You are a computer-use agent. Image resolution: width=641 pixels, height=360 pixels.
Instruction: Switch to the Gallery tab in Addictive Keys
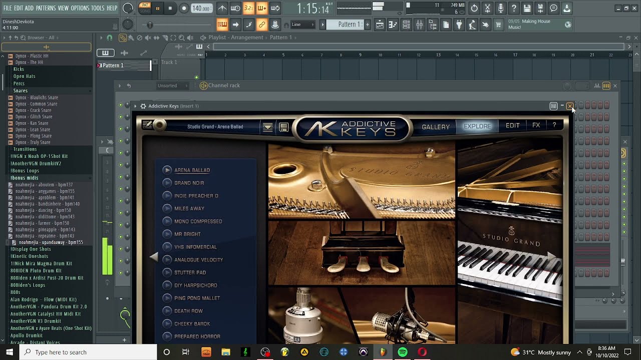click(x=436, y=127)
